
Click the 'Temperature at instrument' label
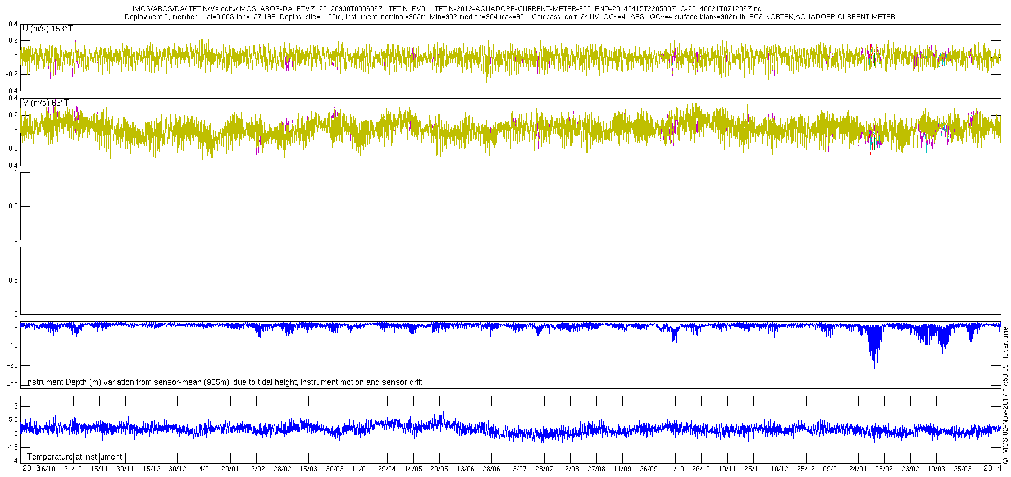[75, 457]
